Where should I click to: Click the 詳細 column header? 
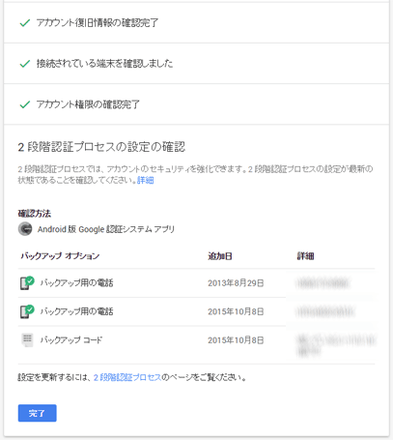[x=305, y=256]
